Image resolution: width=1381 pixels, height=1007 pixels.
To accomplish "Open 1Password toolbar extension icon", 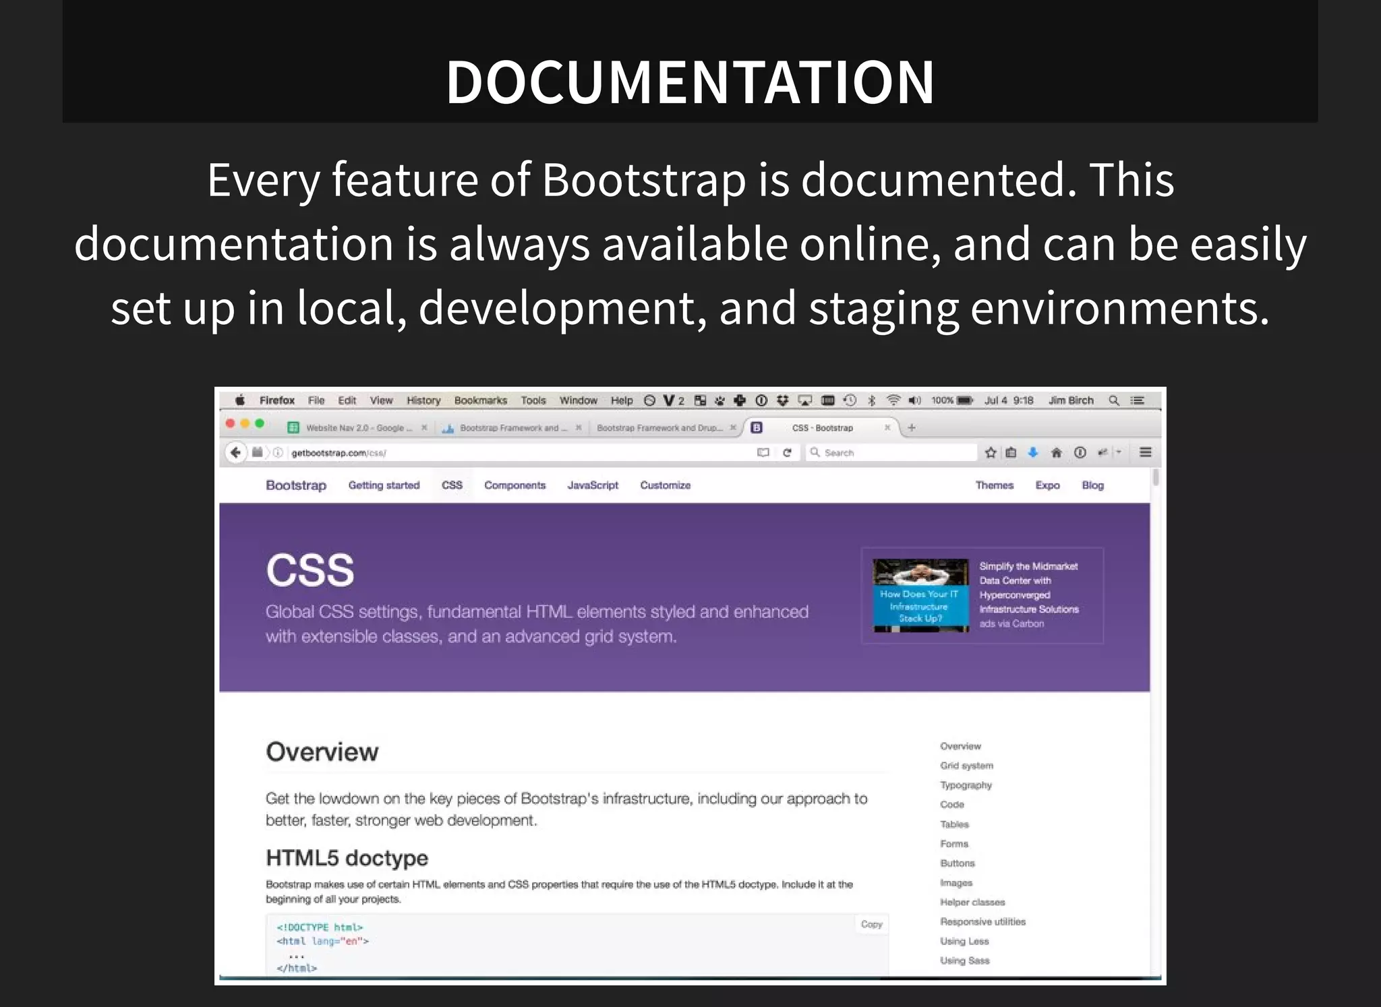I will (1080, 453).
